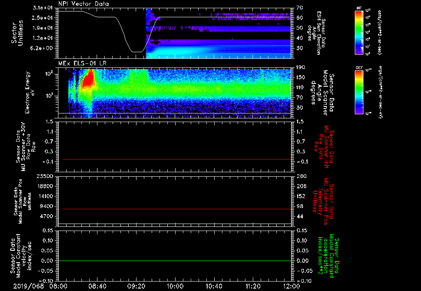The image size is (421, 291).
Task: Select the 10:00 time tick label
Action: coord(175,286)
